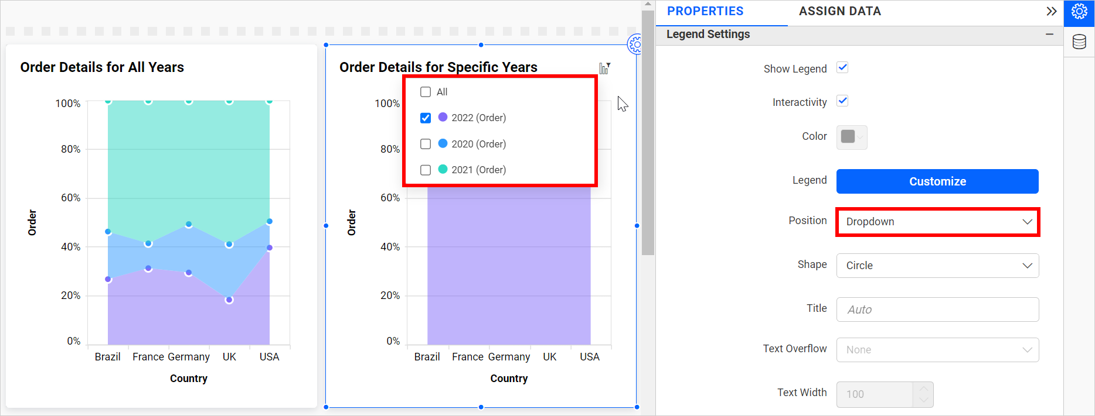1095x416 pixels.
Task: Click the Customize legend button
Action: click(x=937, y=181)
